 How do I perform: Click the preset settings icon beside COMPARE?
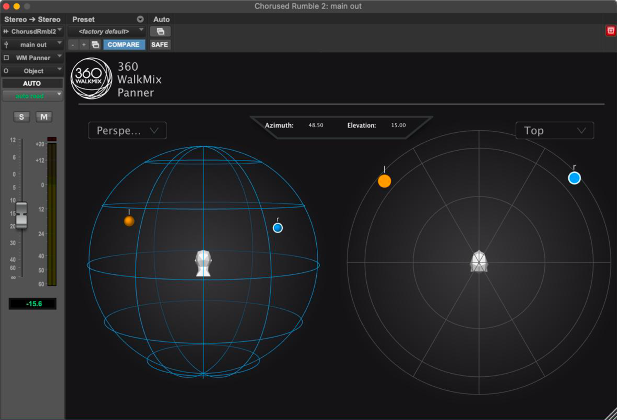[x=95, y=45]
